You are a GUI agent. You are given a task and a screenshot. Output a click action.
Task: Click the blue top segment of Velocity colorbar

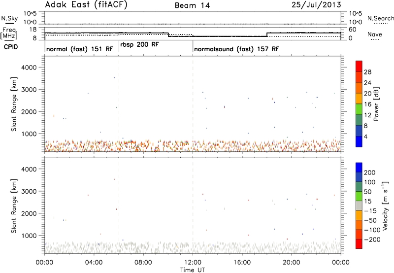359,168
